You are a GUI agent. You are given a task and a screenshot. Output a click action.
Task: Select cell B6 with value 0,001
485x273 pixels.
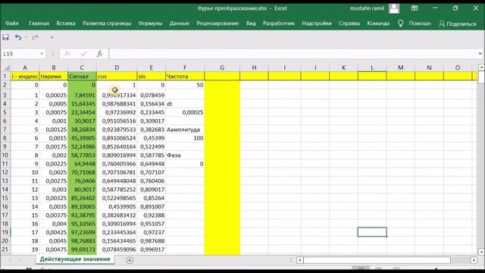54,121
